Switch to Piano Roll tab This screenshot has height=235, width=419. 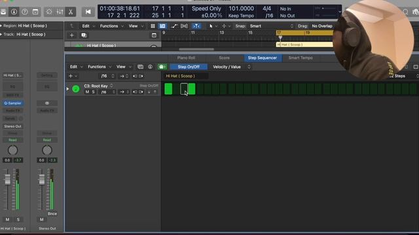(186, 58)
